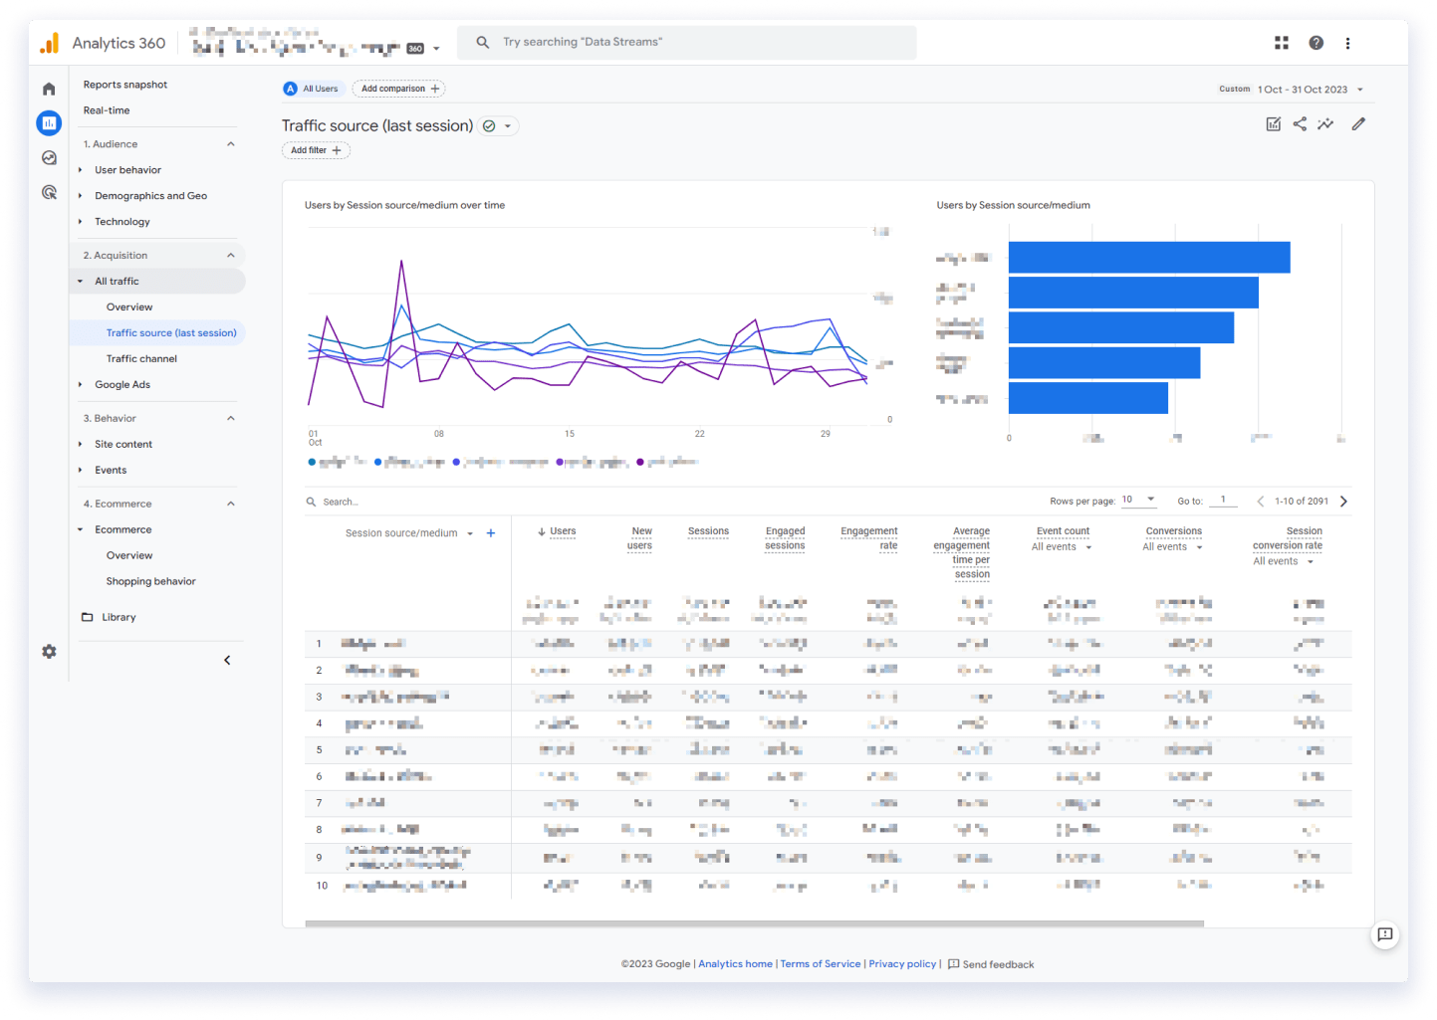This screenshot has width=1437, height=1020.
Task: Open the Help question mark icon
Action: 1316,43
